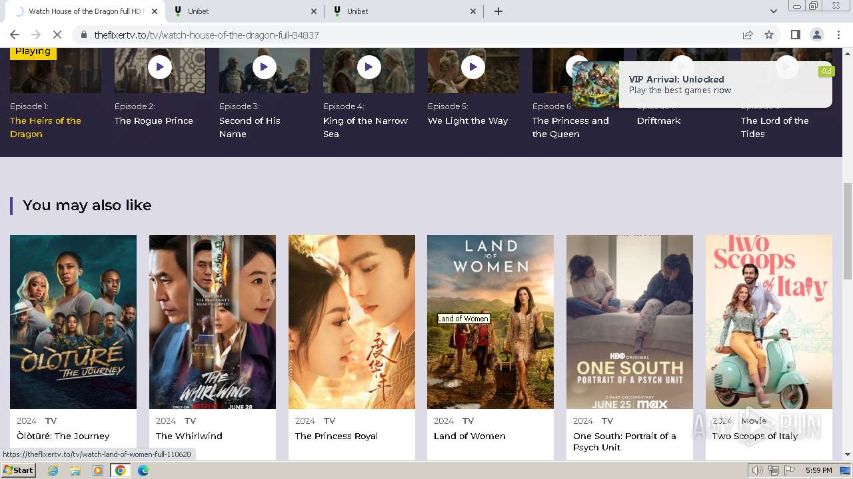This screenshot has width=853, height=479.
Task: View site information lock icon
Action: [x=83, y=35]
